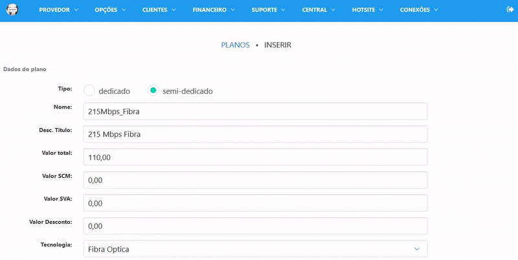The image size is (518, 260).
Task: Click the Valor total field
Action: click(x=255, y=157)
